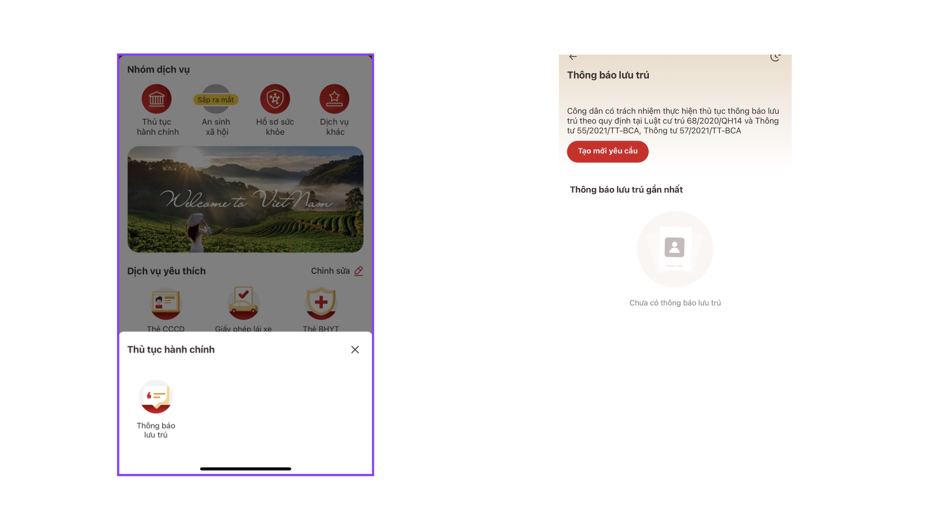Open the Thẻ CCCD card icon
Screen dimensions: 935x522
pyautogui.click(x=166, y=303)
